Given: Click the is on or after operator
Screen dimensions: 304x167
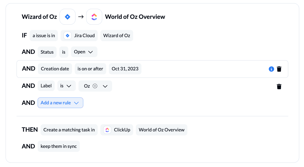Looking at the screenshot, I should point(90,69).
